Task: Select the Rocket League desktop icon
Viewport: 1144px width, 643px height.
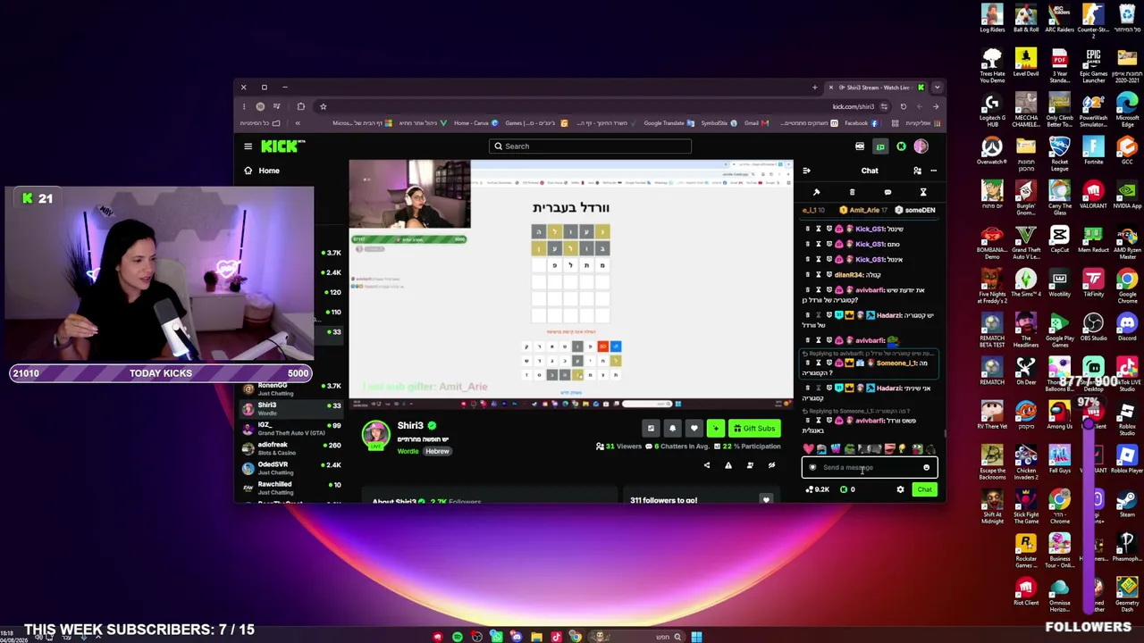Action: pyautogui.click(x=1059, y=152)
